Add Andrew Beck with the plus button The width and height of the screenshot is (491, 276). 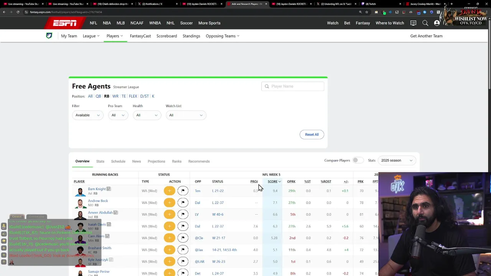(169, 202)
